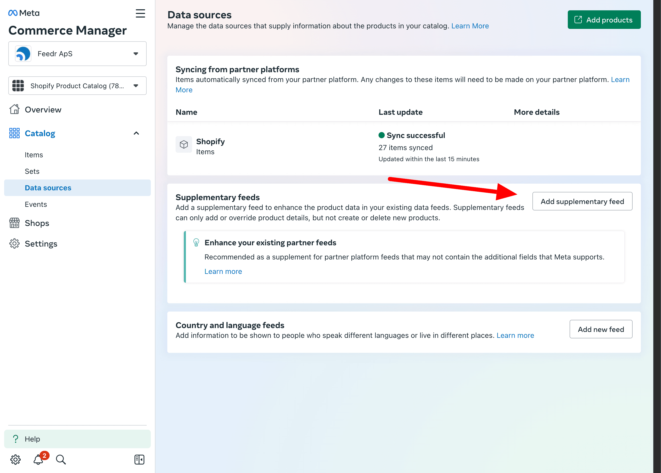
Task: Open the hamburger menu
Action: click(x=140, y=13)
